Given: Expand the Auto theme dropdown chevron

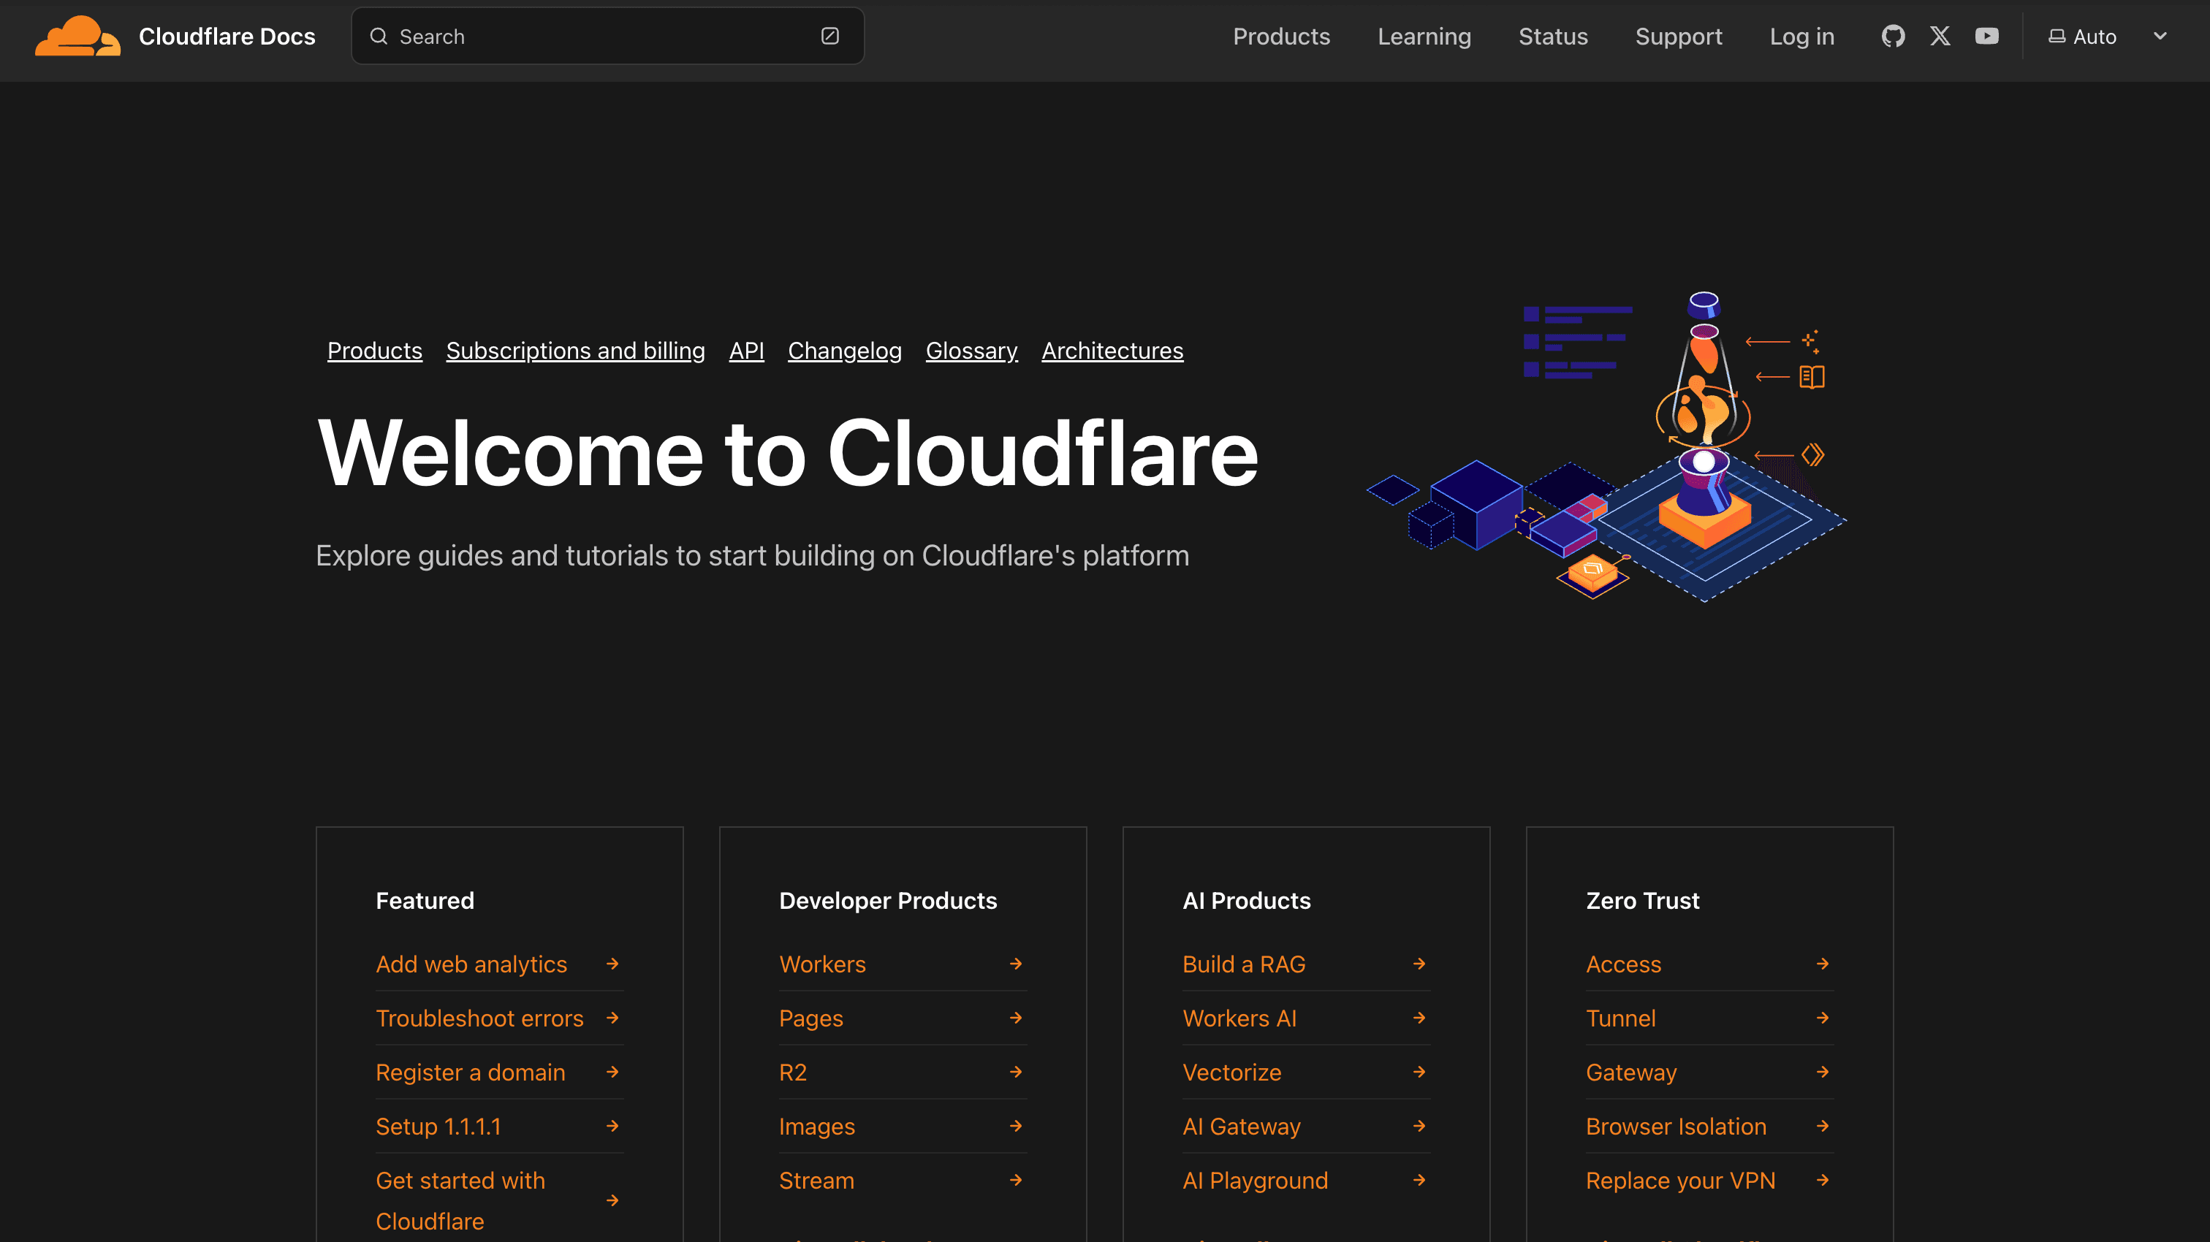Looking at the screenshot, I should point(2160,36).
